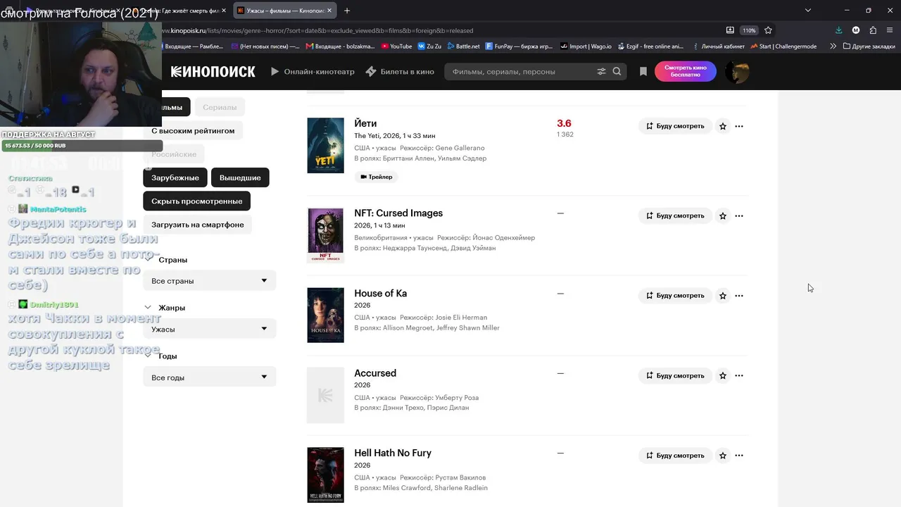This screenshot has width=901, height=507.
Task: Switch to the Где живёт смерть tab
Action: pyautogui.click(x=181, y=11)
